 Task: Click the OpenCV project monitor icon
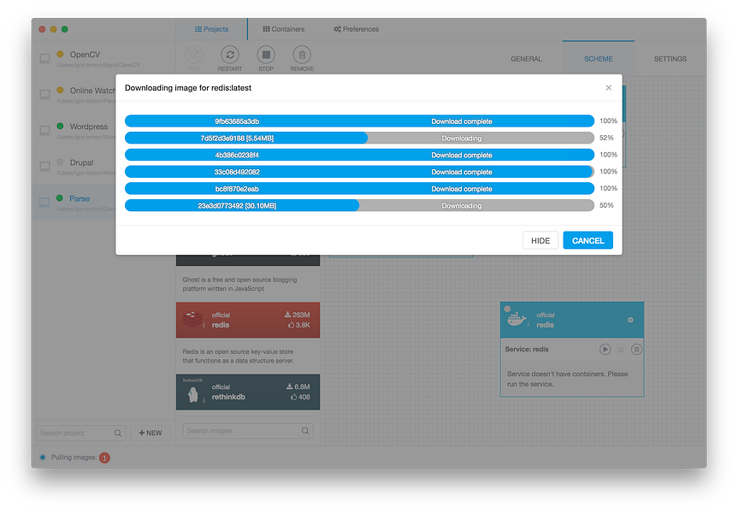pyautogui.click(x=44, y=58)
